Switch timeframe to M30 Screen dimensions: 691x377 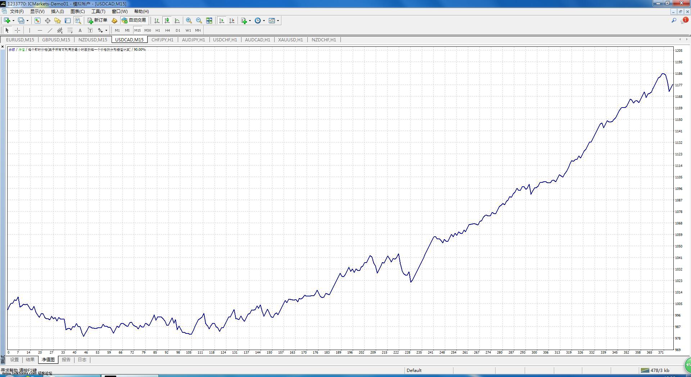pos(148,30)
